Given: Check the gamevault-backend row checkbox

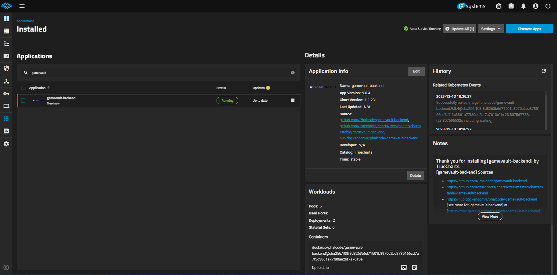Looking at the screenshot, I should point(23,101).
